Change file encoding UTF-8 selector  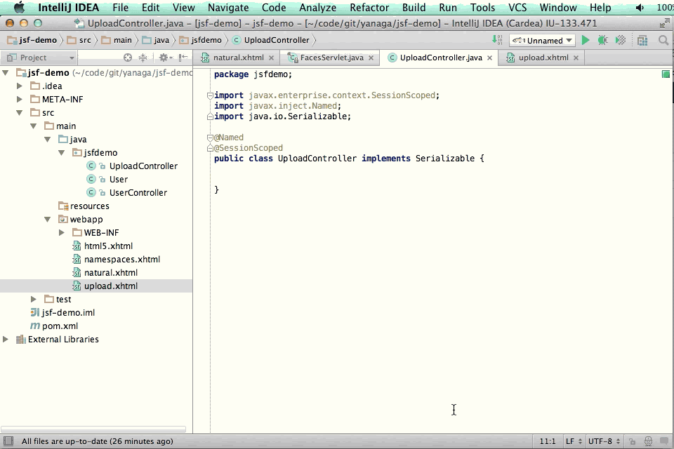coord(603,441)
